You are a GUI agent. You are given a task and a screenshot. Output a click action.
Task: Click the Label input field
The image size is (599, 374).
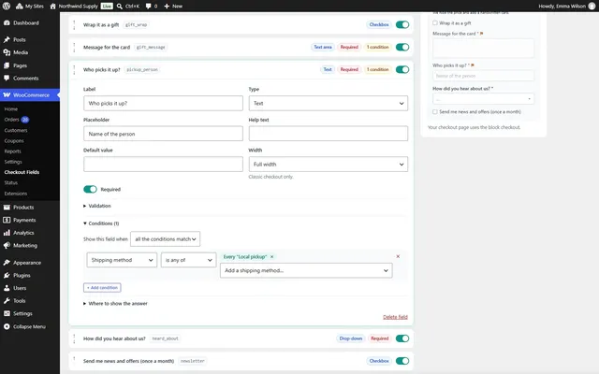pos(163,104)
